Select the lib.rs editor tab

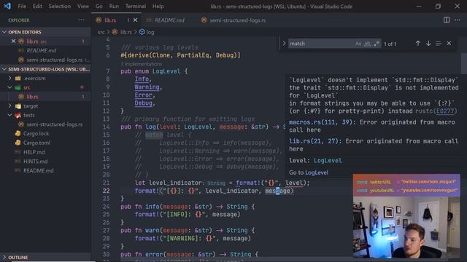click(x=110, y=20)
